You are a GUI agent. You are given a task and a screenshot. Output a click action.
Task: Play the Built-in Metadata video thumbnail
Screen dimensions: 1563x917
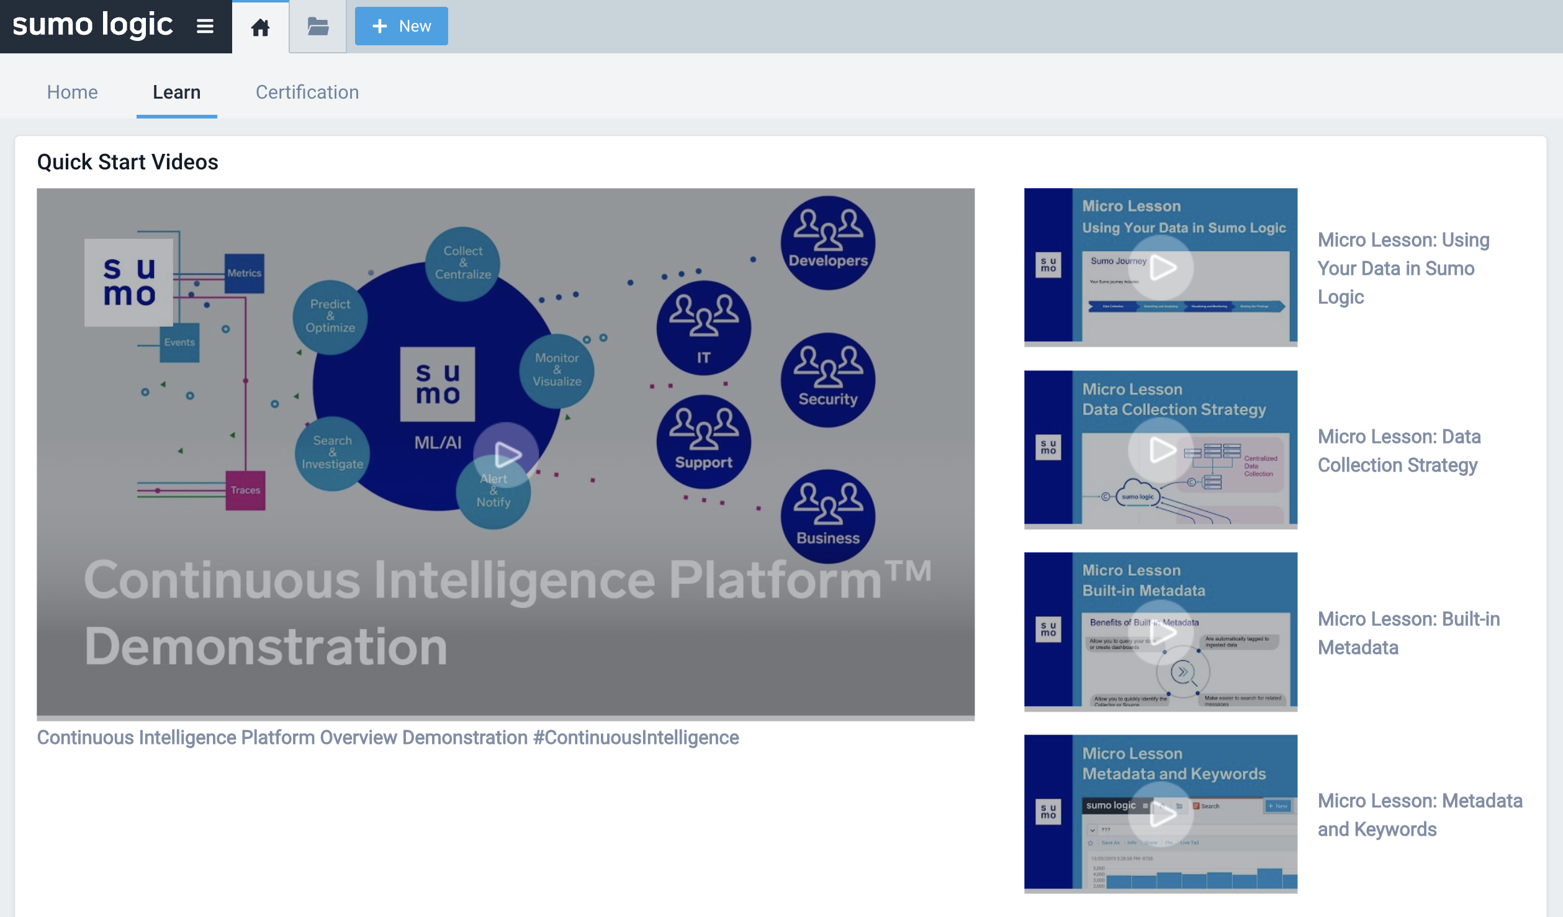click(x=1161, y=632)
